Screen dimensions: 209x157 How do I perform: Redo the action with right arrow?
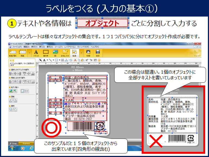point(91,60)
